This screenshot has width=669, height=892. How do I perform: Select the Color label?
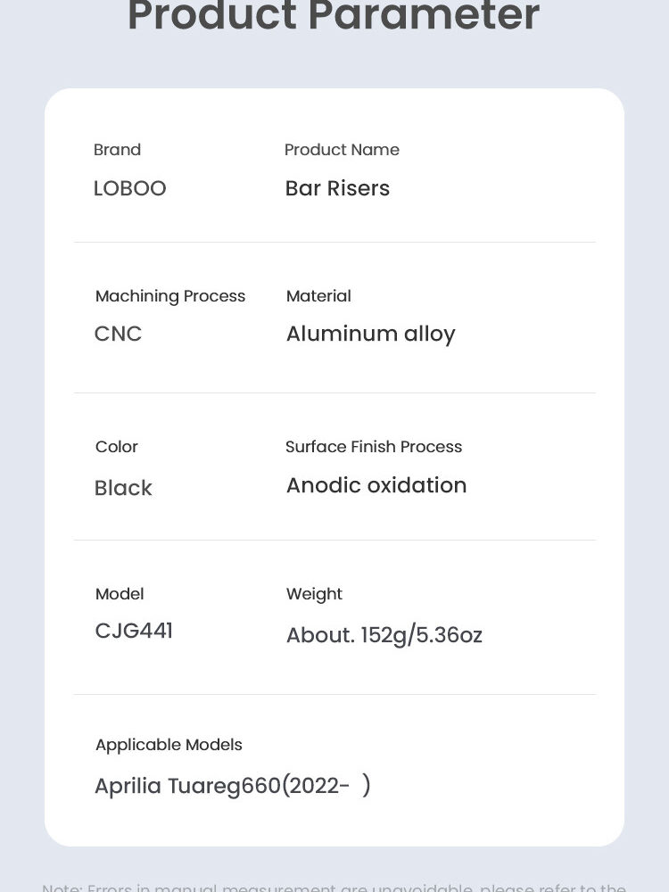pos(117,447)
